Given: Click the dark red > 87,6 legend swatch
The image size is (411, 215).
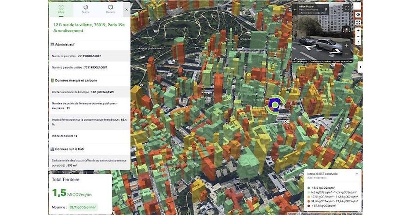Looking at the screenshot, I should (x=309, y=206).
